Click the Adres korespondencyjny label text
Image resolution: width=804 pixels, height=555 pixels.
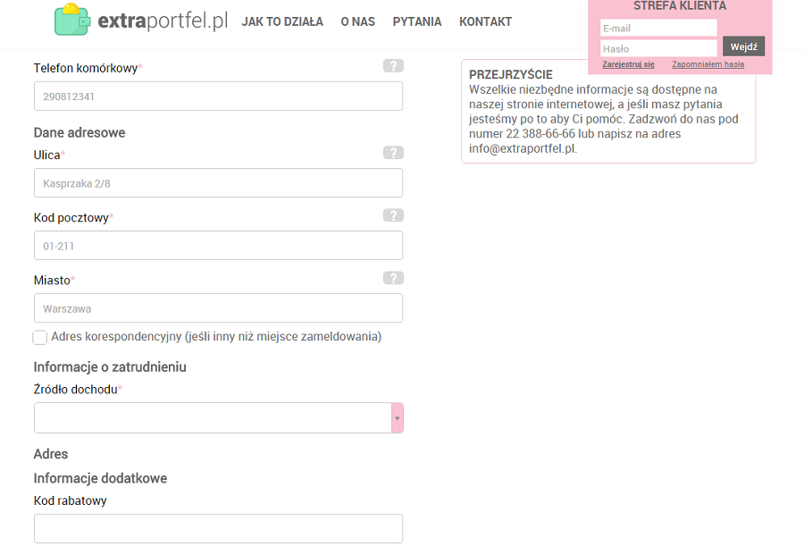216,337
